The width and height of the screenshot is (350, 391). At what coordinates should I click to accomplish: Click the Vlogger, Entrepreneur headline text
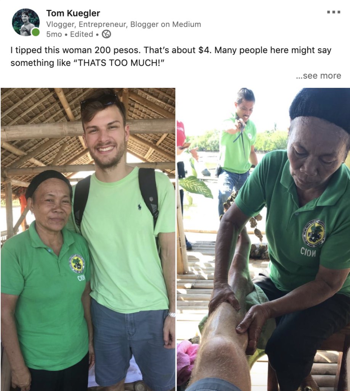click(x=124, y=24)
